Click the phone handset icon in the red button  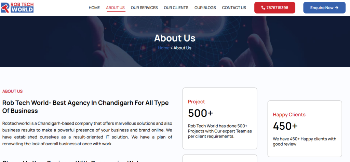263,7
